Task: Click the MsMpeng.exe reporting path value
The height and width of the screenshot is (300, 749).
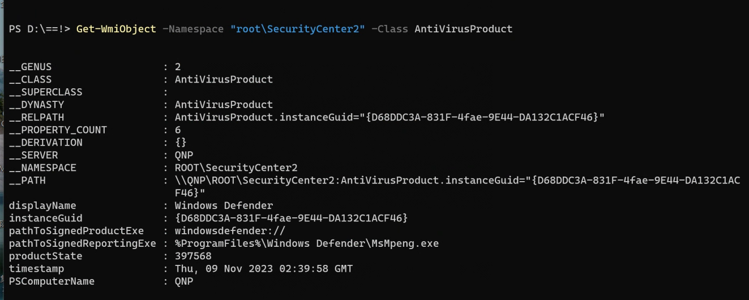Action: (306, 243)
